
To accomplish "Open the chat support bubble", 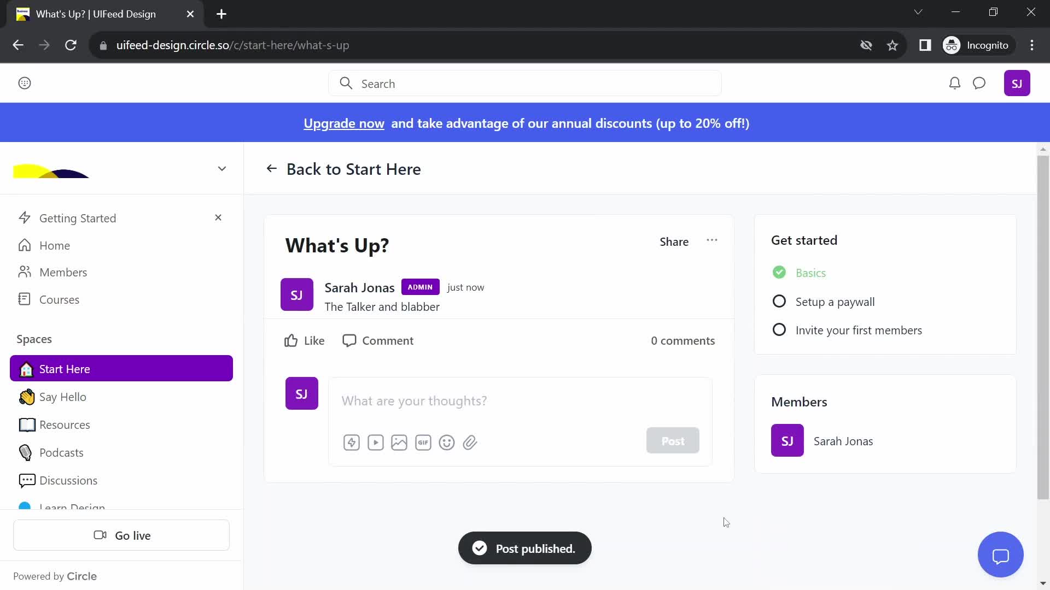I will (1000, 554).
